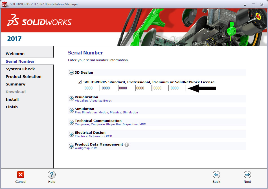
Task: Click the Composer, Composer Player Pro subtitle
Action: (x=110, y=124)
